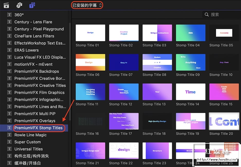Open EffectsWorkshop Text Ess... category
Image resolution: width=241 pixels, height=167 pixels.
tap(34, 43)
